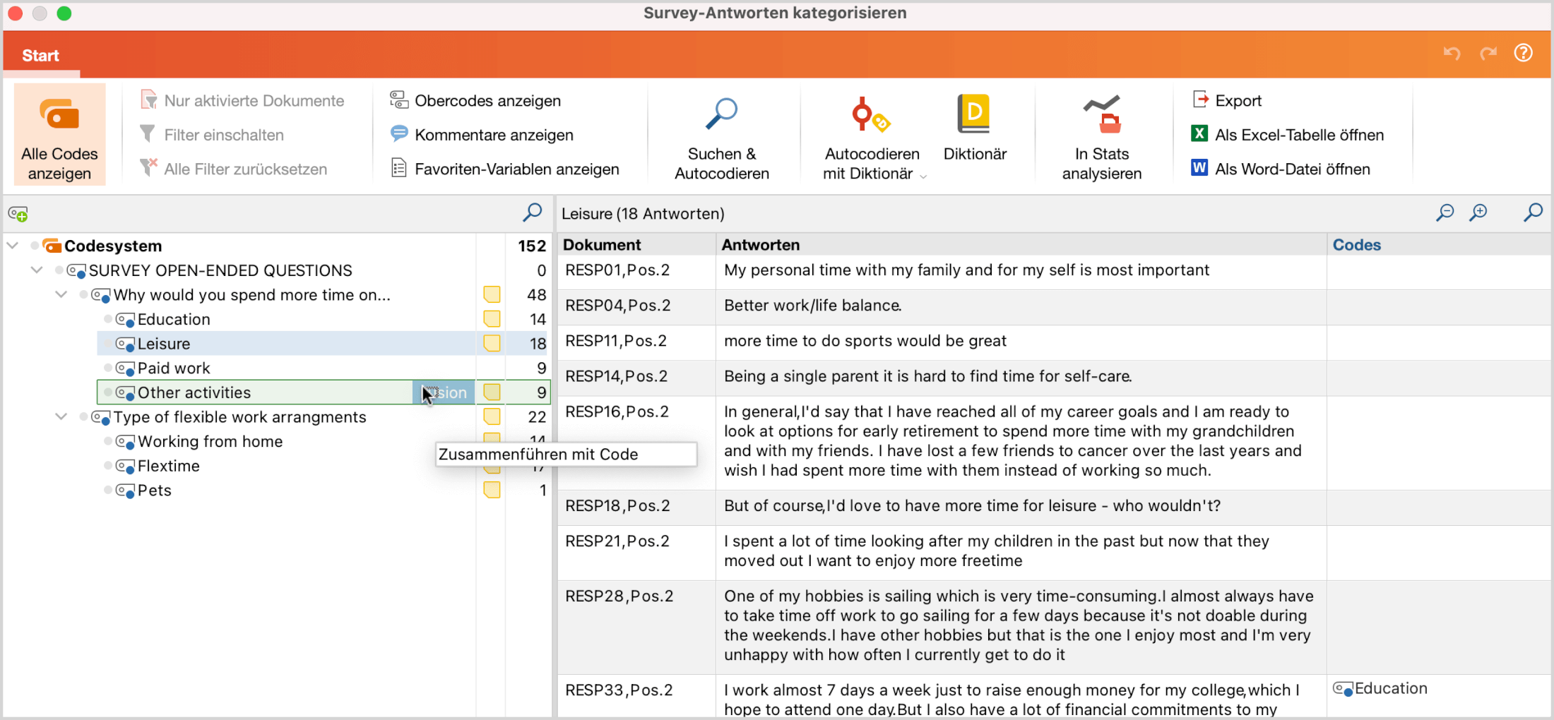Image resolution: width=1554 pixels, height=720 pixels.
Task: Open help via question mark icon
Action: (1524, 53)
